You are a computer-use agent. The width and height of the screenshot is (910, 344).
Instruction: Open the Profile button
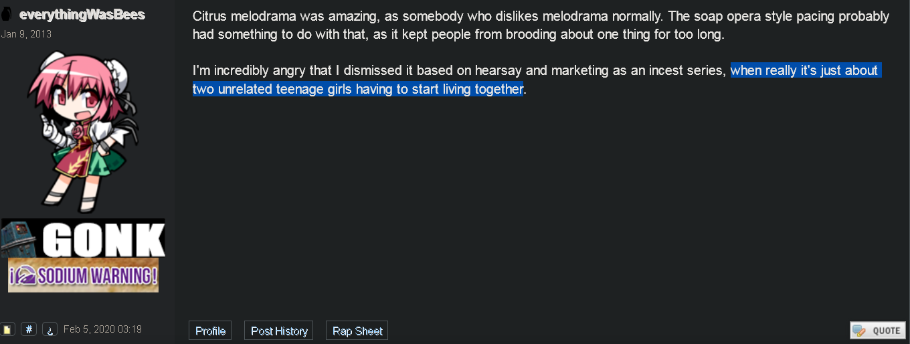[x=210, y=331]
